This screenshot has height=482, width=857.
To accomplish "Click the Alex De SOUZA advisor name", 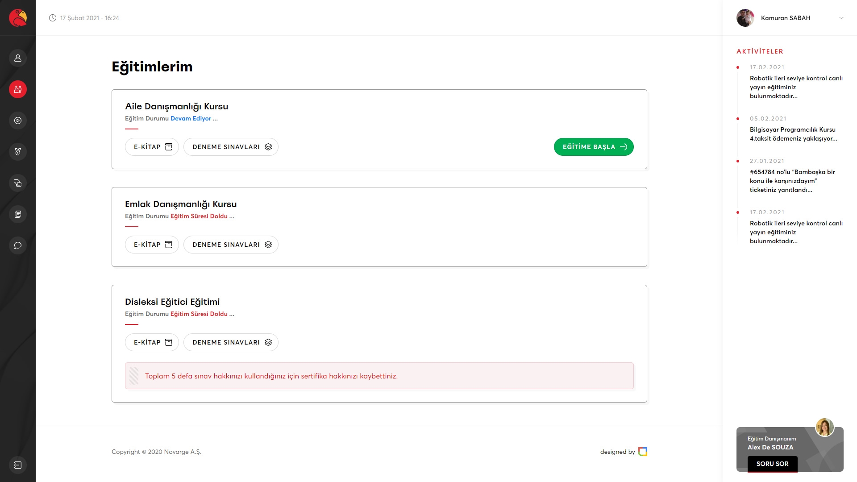I will pos(770,447).
